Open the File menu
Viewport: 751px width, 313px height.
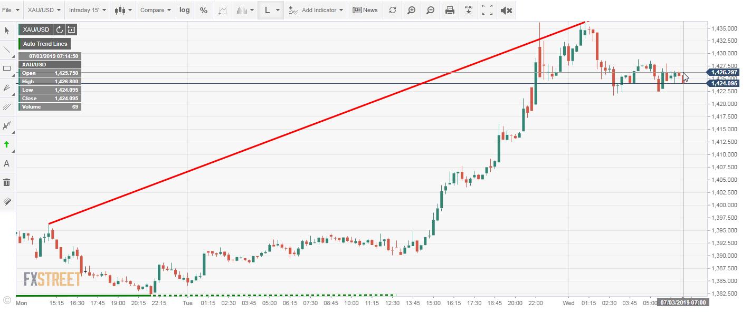tap(11, 10)
